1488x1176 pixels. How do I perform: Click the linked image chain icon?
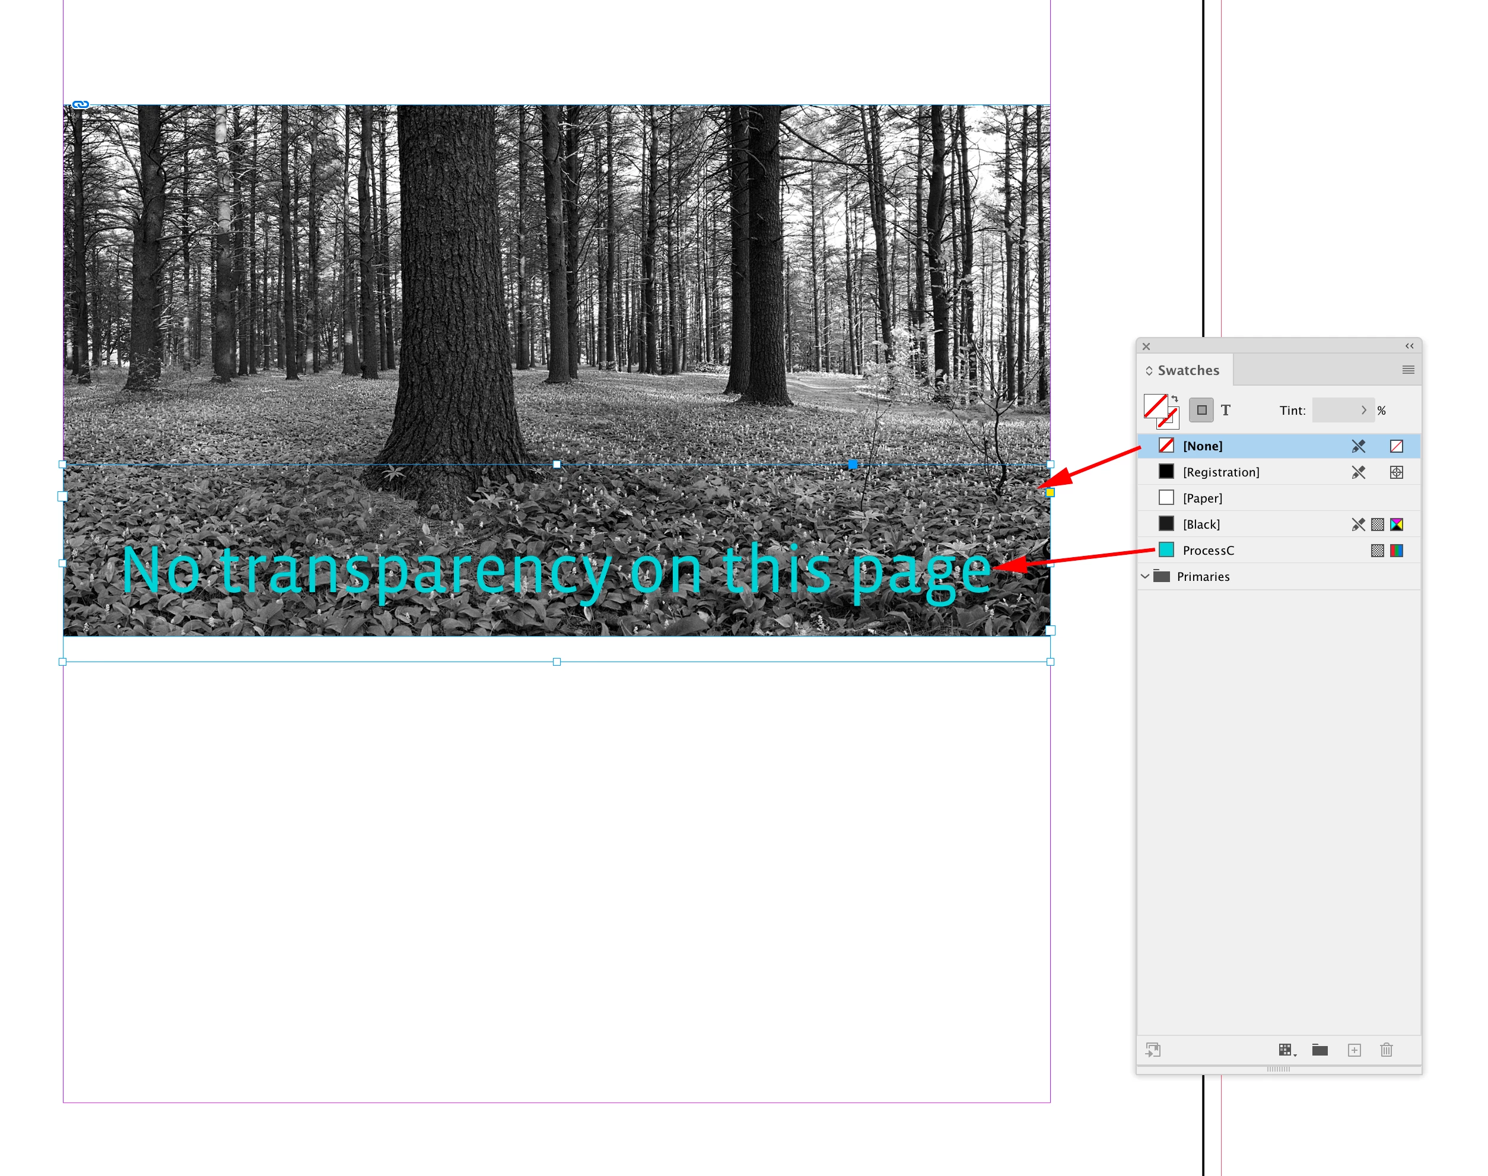click(81, 104)
